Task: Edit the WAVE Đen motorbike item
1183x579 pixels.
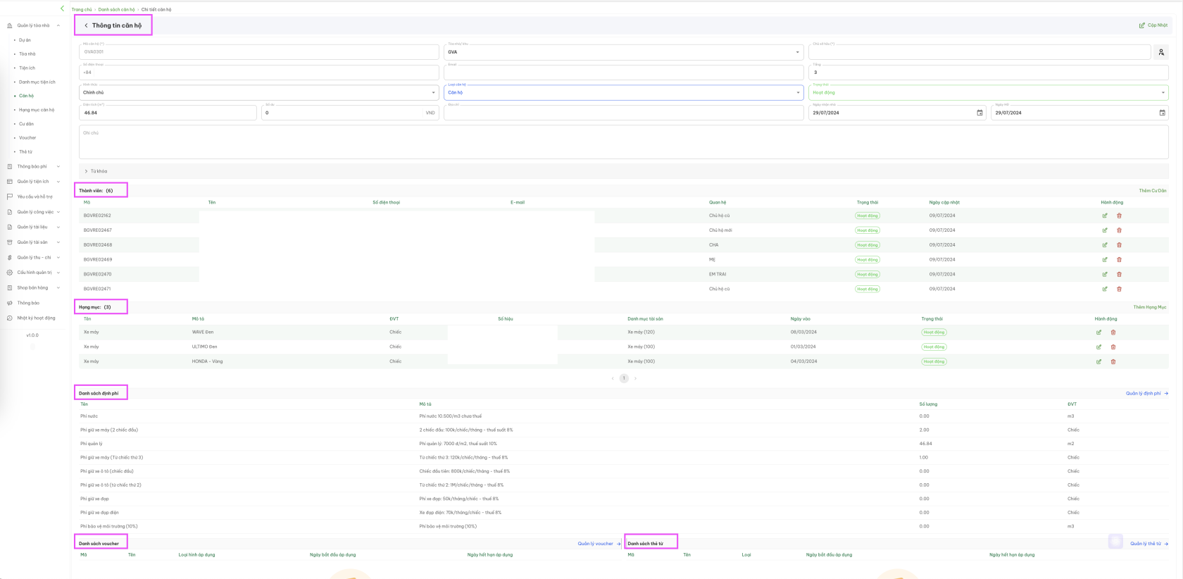Action: click(x=1098, y=332)
